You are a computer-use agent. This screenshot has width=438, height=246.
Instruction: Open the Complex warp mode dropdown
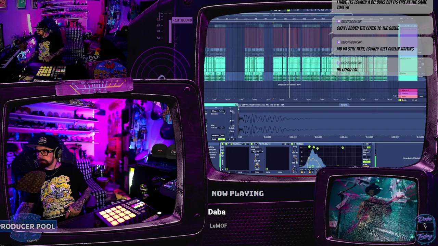218,114
